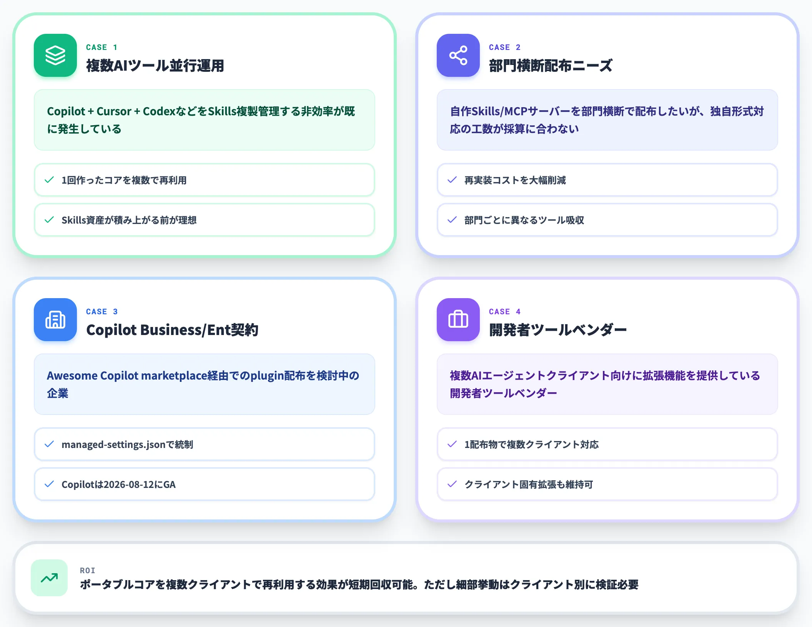Select the CASE 3 label
The height and width of the screenshot is (627, 812).
click(x=102, y=312)
